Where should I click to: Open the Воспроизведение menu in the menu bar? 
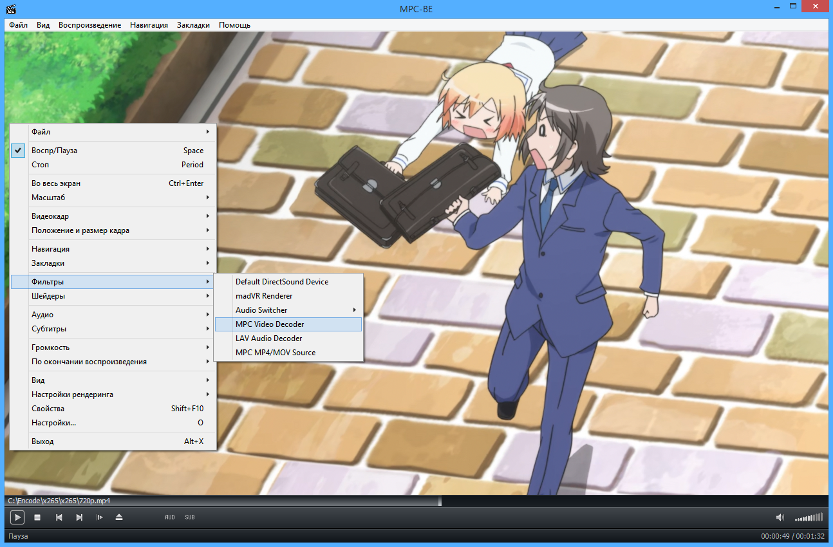89,25
